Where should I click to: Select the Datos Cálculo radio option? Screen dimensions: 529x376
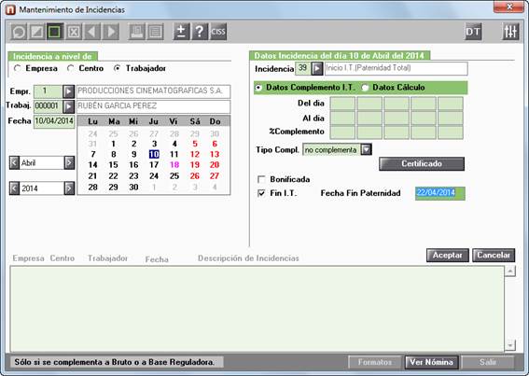tap(365, 88)
